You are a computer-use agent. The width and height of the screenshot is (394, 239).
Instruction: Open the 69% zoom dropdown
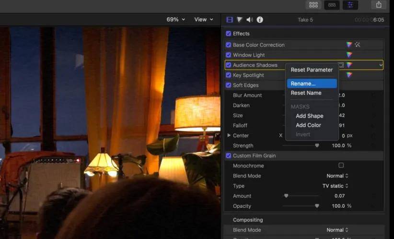(x=175, y=19)
